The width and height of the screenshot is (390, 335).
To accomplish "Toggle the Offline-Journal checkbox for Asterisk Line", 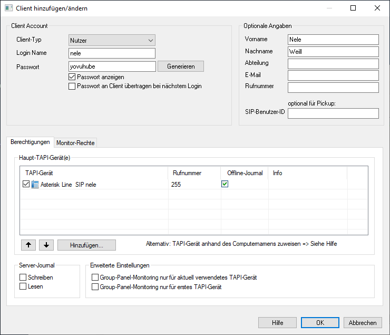I will coord(225,184).
